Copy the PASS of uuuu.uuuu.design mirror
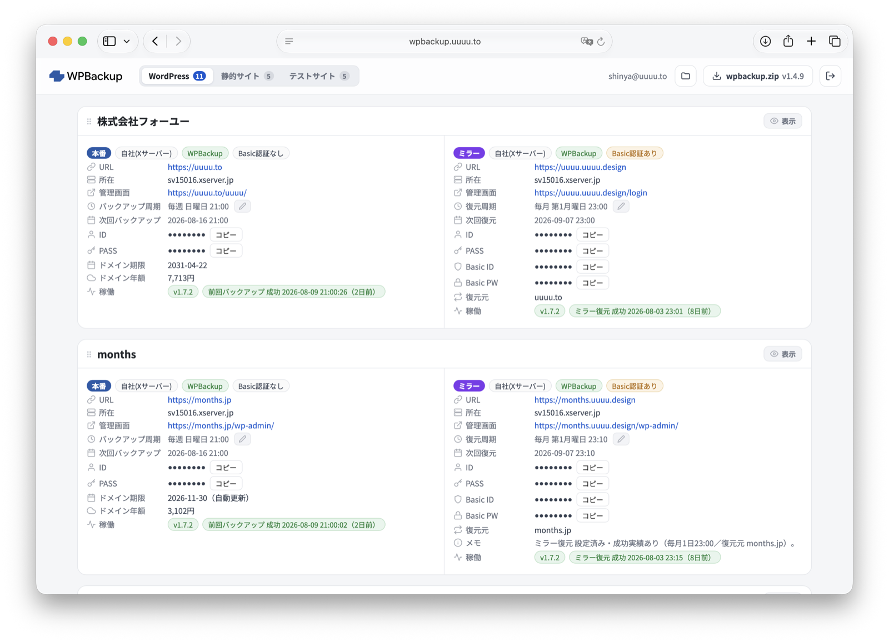889x642 pixels. coord(593,251)
